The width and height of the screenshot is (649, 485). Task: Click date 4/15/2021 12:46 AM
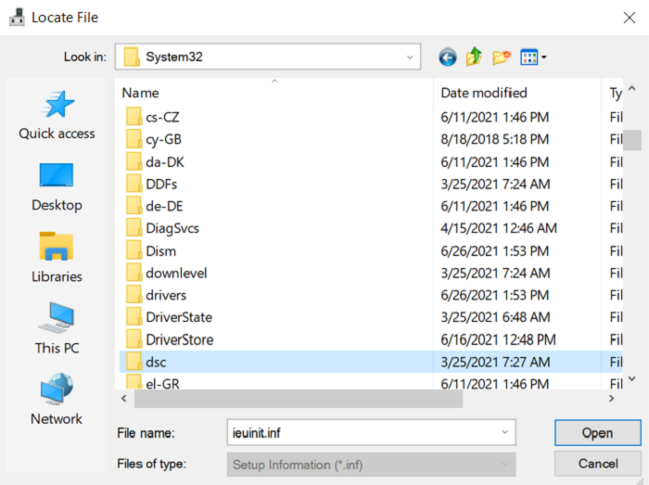coord(499,228)
